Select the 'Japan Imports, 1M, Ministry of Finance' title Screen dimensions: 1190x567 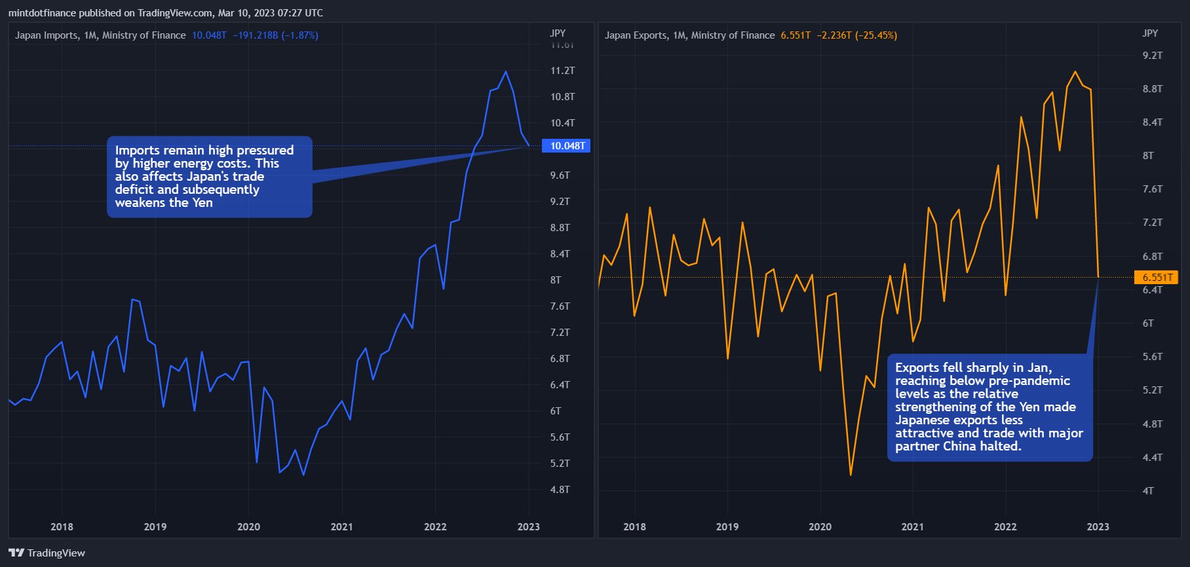(x=100, y=35)
